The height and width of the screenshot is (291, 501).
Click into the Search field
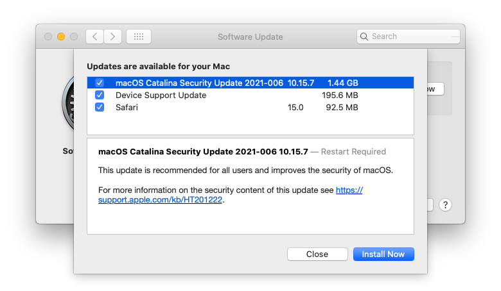tap(409, 37)
